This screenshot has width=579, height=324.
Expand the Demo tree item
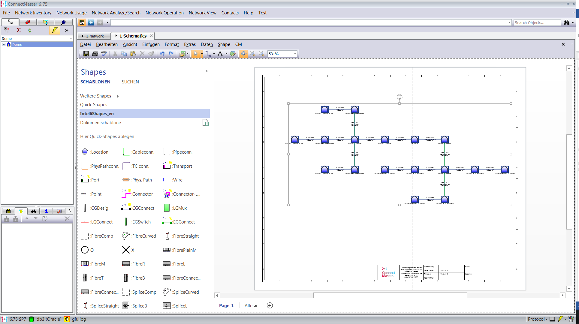(x=3, y=44)
